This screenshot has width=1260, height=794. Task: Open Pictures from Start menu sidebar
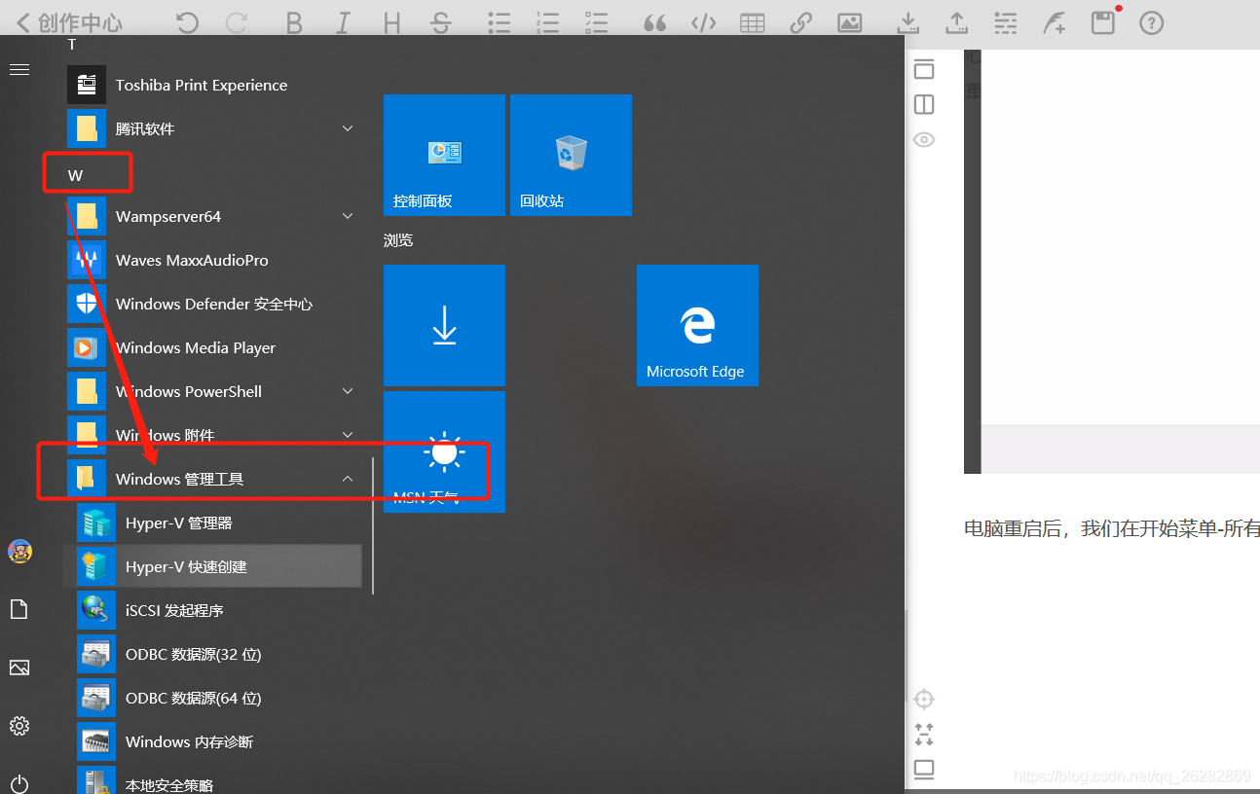19,668
